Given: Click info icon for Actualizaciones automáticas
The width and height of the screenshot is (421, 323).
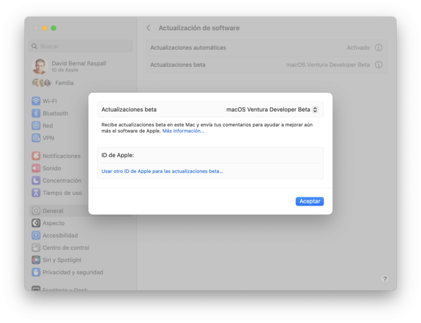Looking at the screenshot, I should (379, 48).
